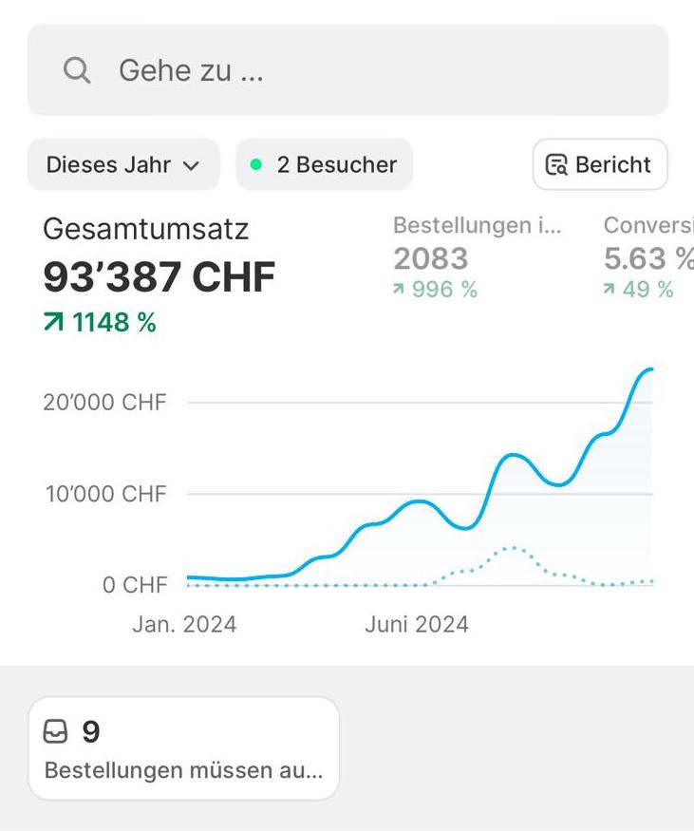Open the Dieses Jahr date range dropdown
694x831 pixels.
point(123,164)
